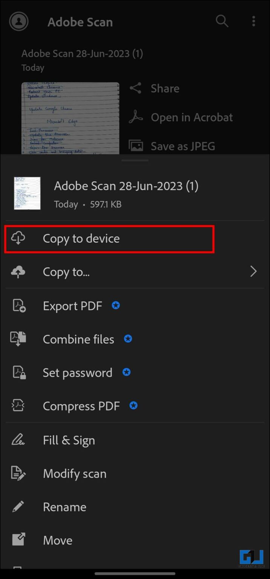Tap the Compress PDF icon
The height and width of the screenshot is (579, 270).
(18, 406)
